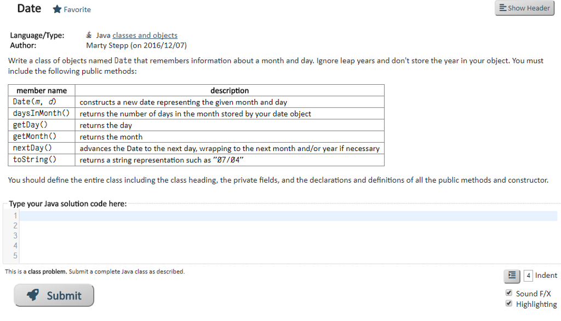The width and height of the screenshot is (561, 321).
Task: Click the "Date" problem title
Action: point(28,8)
